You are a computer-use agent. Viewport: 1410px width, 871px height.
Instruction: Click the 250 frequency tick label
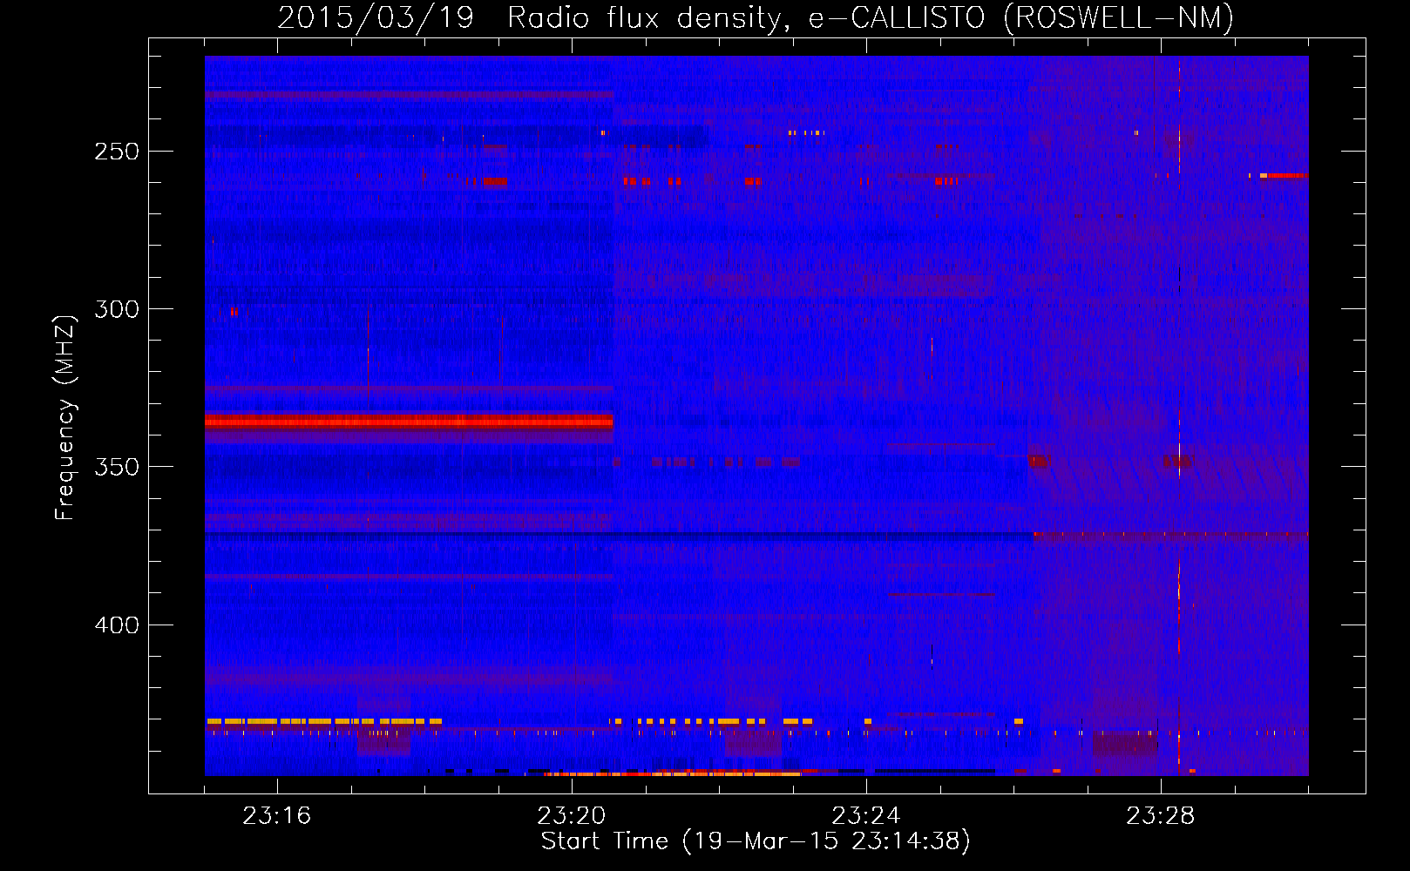[117, 152]
